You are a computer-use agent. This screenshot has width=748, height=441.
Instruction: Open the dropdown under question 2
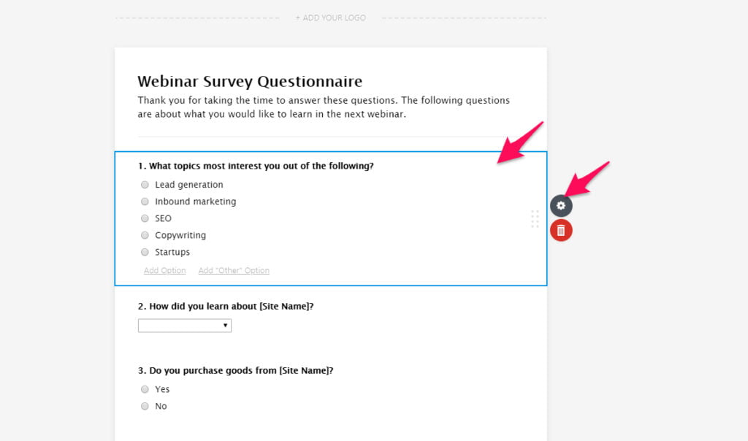184,325
